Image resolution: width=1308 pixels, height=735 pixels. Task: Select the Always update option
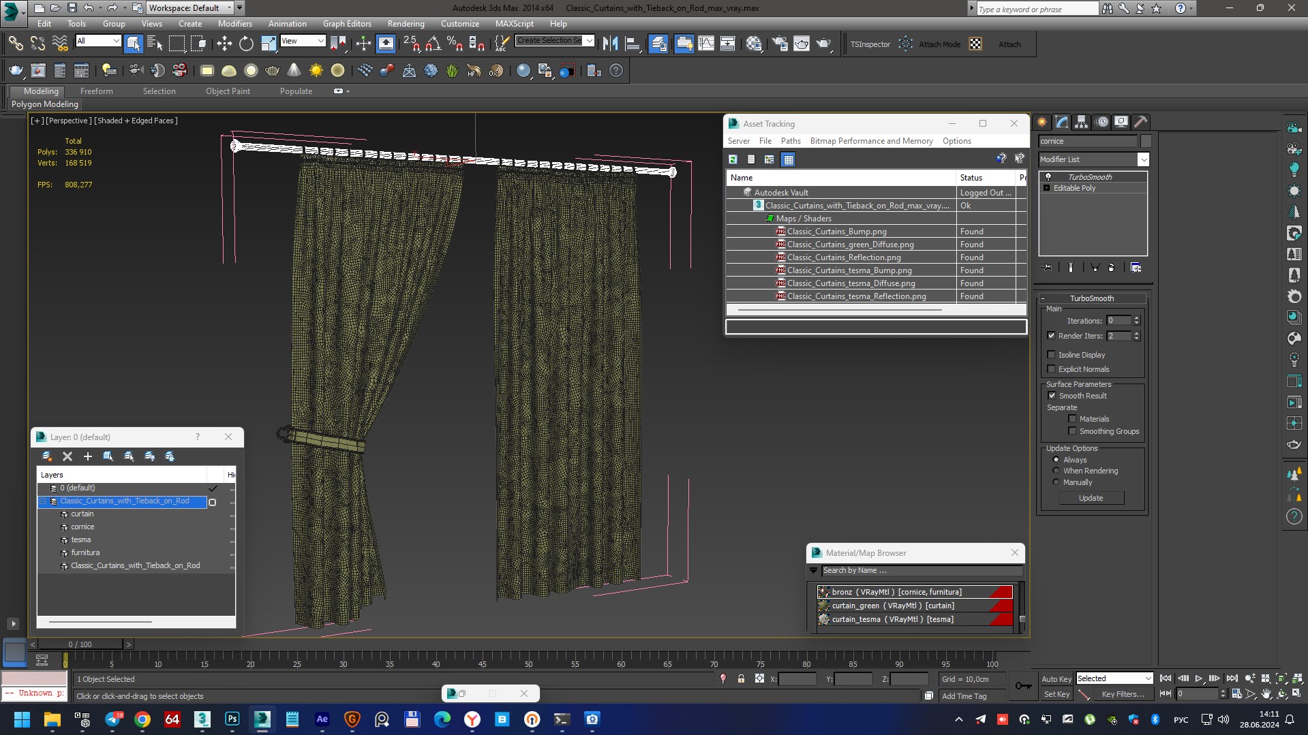1056,460
